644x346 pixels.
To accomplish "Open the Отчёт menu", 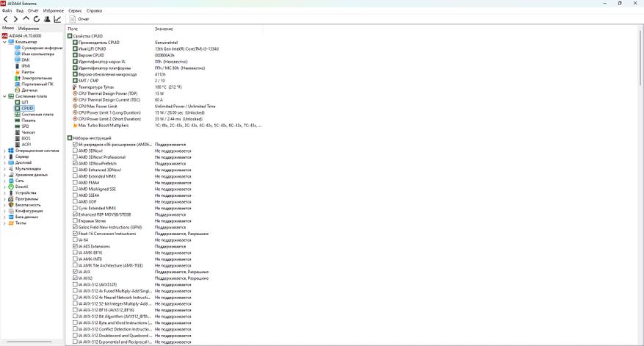I will [x=33, y=11].
